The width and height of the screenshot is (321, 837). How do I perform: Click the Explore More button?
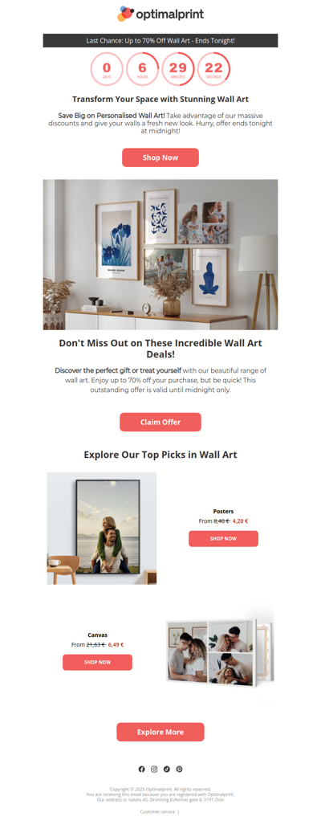[x=160, y=732]
